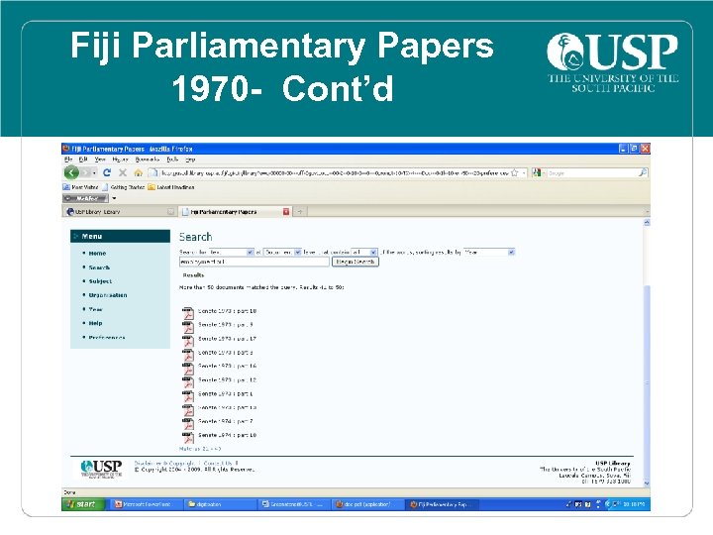This screenshot has height=535, width=713.
Task: Open the Document level dropdown
Action: pos(282,252)
